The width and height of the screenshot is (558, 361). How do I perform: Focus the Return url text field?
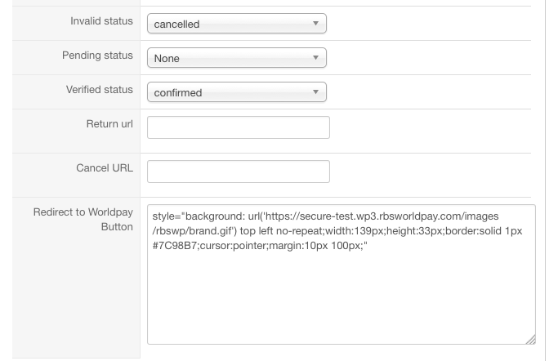click(238, 127)
